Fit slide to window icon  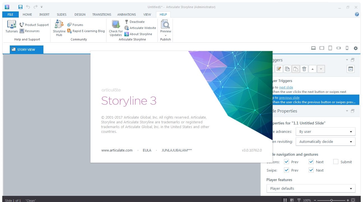click(x=353, y=200)
